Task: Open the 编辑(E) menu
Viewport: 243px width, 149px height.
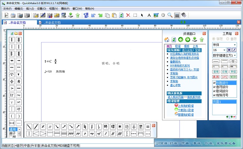Action: click(x=19, y=9)
